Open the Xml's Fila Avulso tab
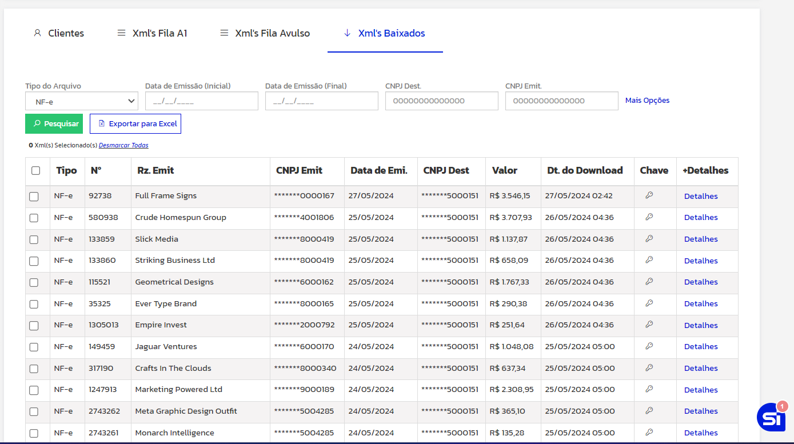The width and height of the screenshot is (794, 444). coord(265,33)
